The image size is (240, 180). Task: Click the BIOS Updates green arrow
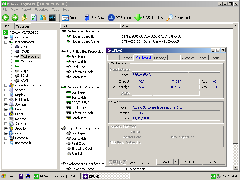pyautogui.click(x=138, y=18)
